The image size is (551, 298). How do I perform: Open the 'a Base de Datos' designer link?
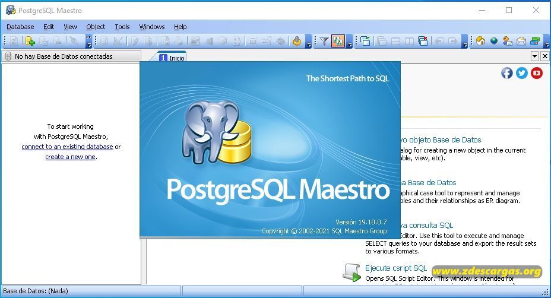[x=428, y=183]
